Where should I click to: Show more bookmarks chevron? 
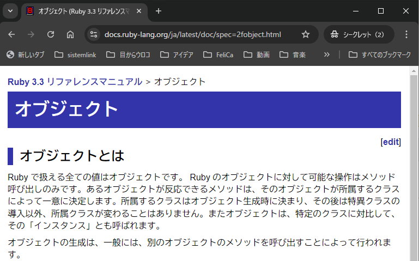[326, 55]
